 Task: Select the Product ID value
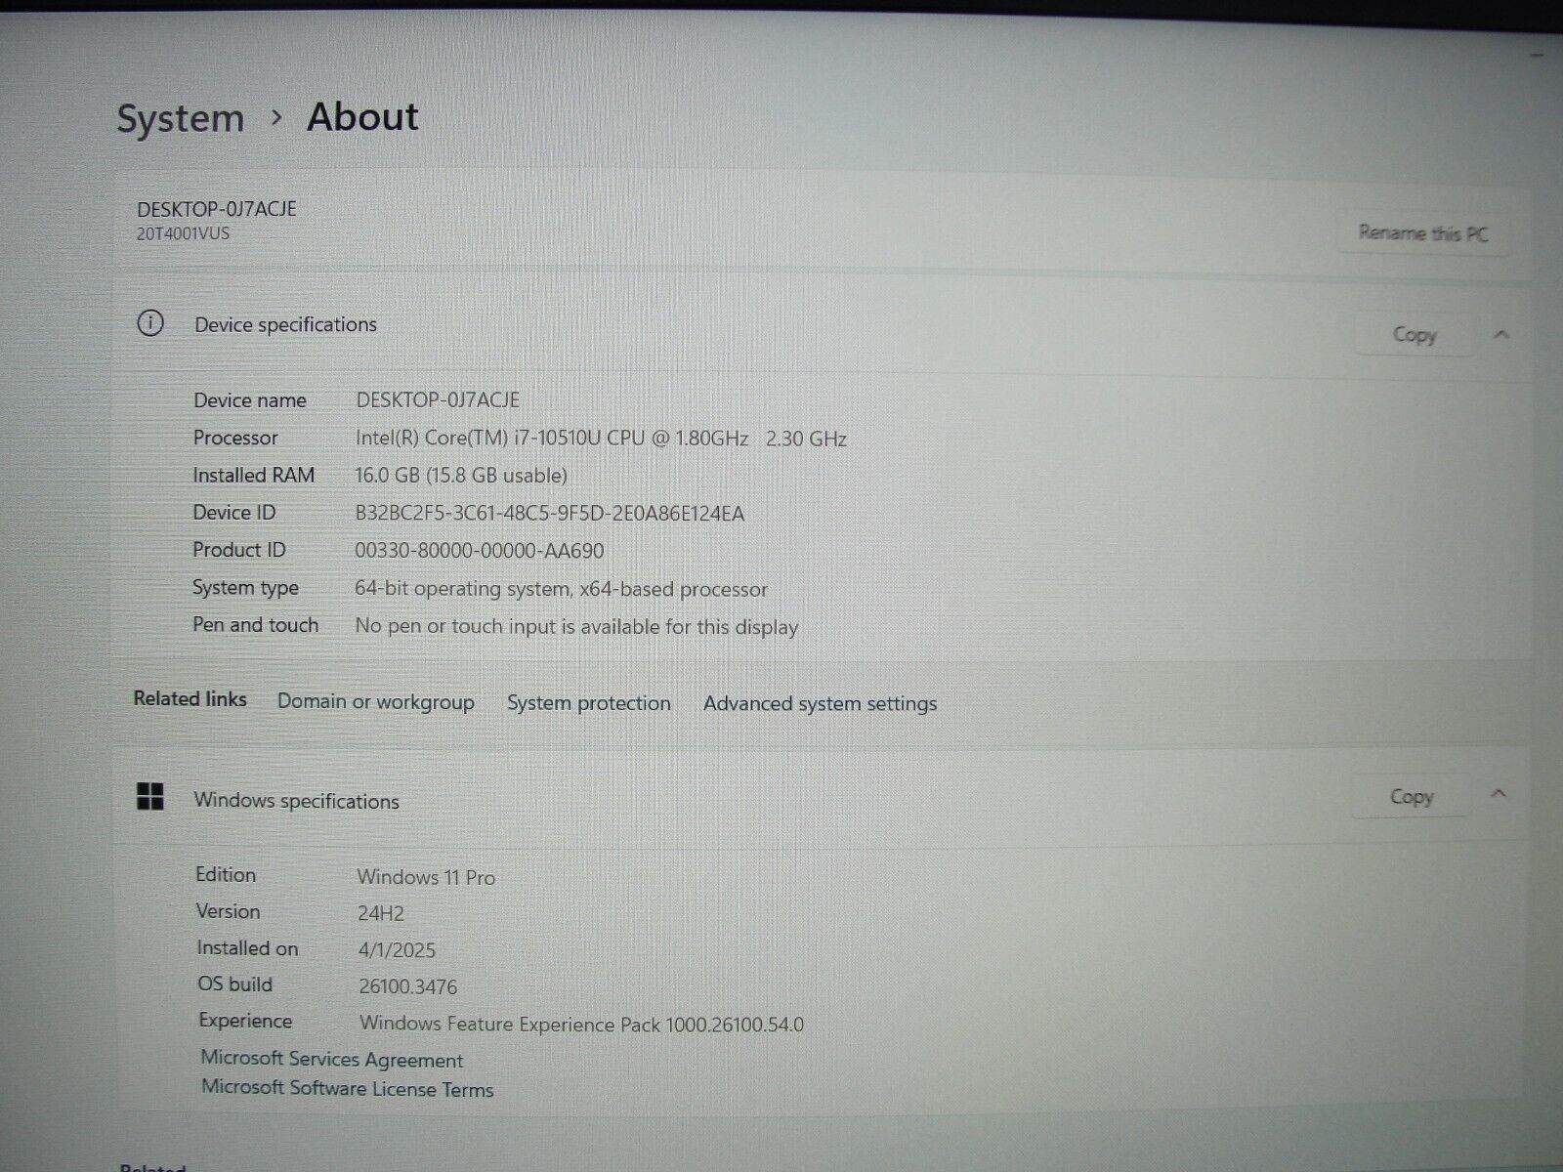tap(480, 550)
